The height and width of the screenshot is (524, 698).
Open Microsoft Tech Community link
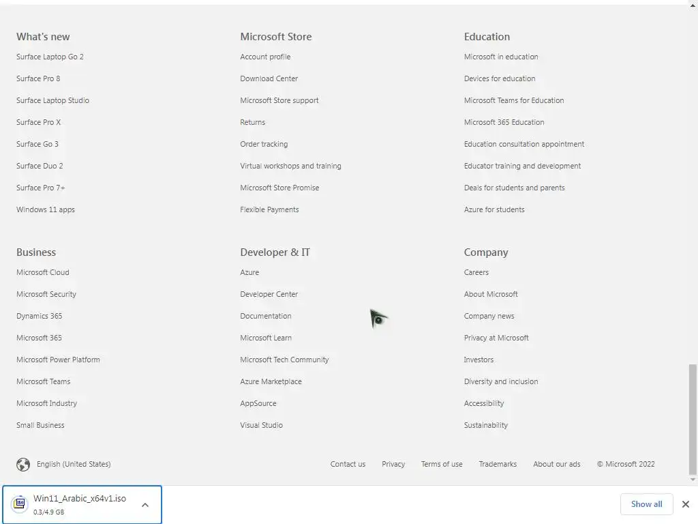pyautogui.click(x=284, y=360)
